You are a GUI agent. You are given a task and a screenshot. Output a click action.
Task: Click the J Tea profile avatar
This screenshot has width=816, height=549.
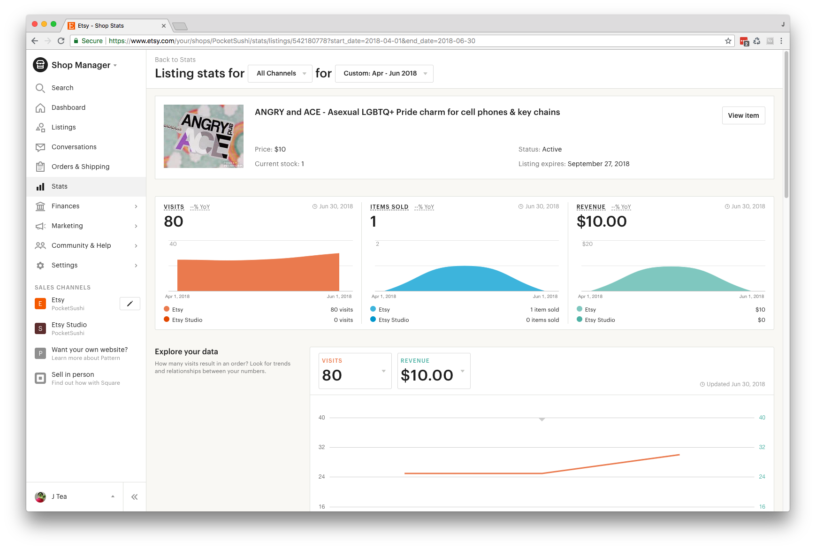pos(40,497)
